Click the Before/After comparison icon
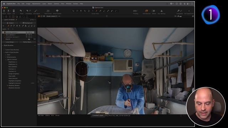This screenshot has height=128, width=228. tap(153, 11)
